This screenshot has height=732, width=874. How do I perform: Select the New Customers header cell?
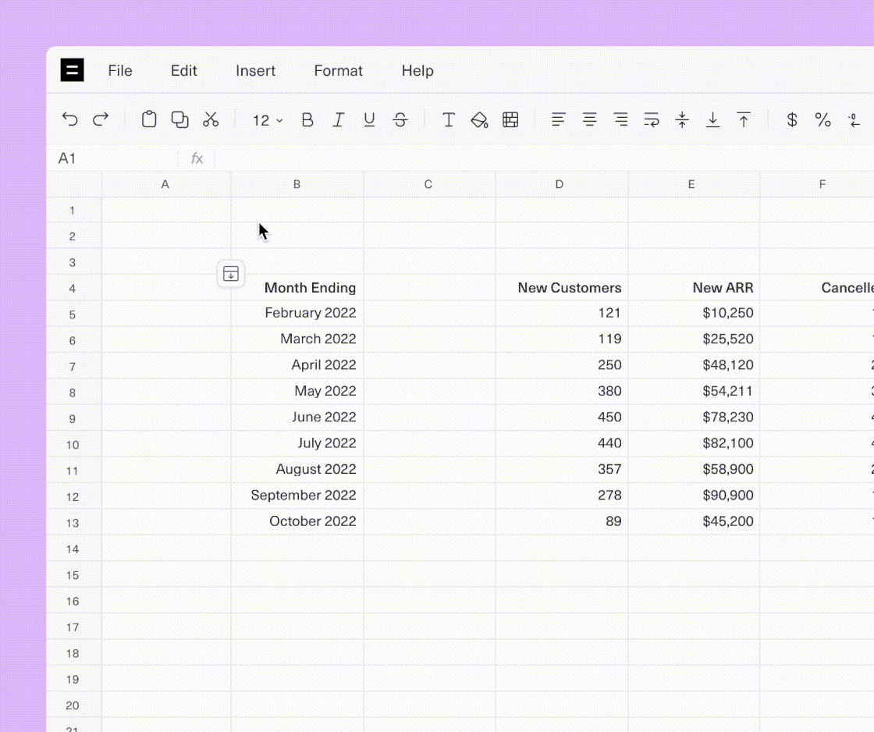(561, 288)
